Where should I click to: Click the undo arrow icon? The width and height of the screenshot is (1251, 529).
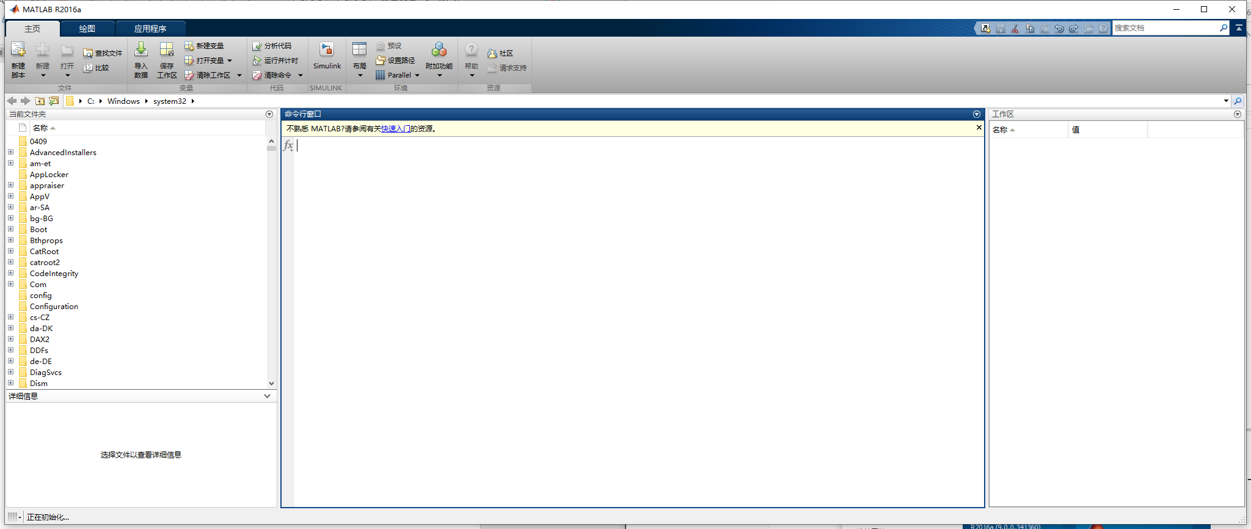1059,28
